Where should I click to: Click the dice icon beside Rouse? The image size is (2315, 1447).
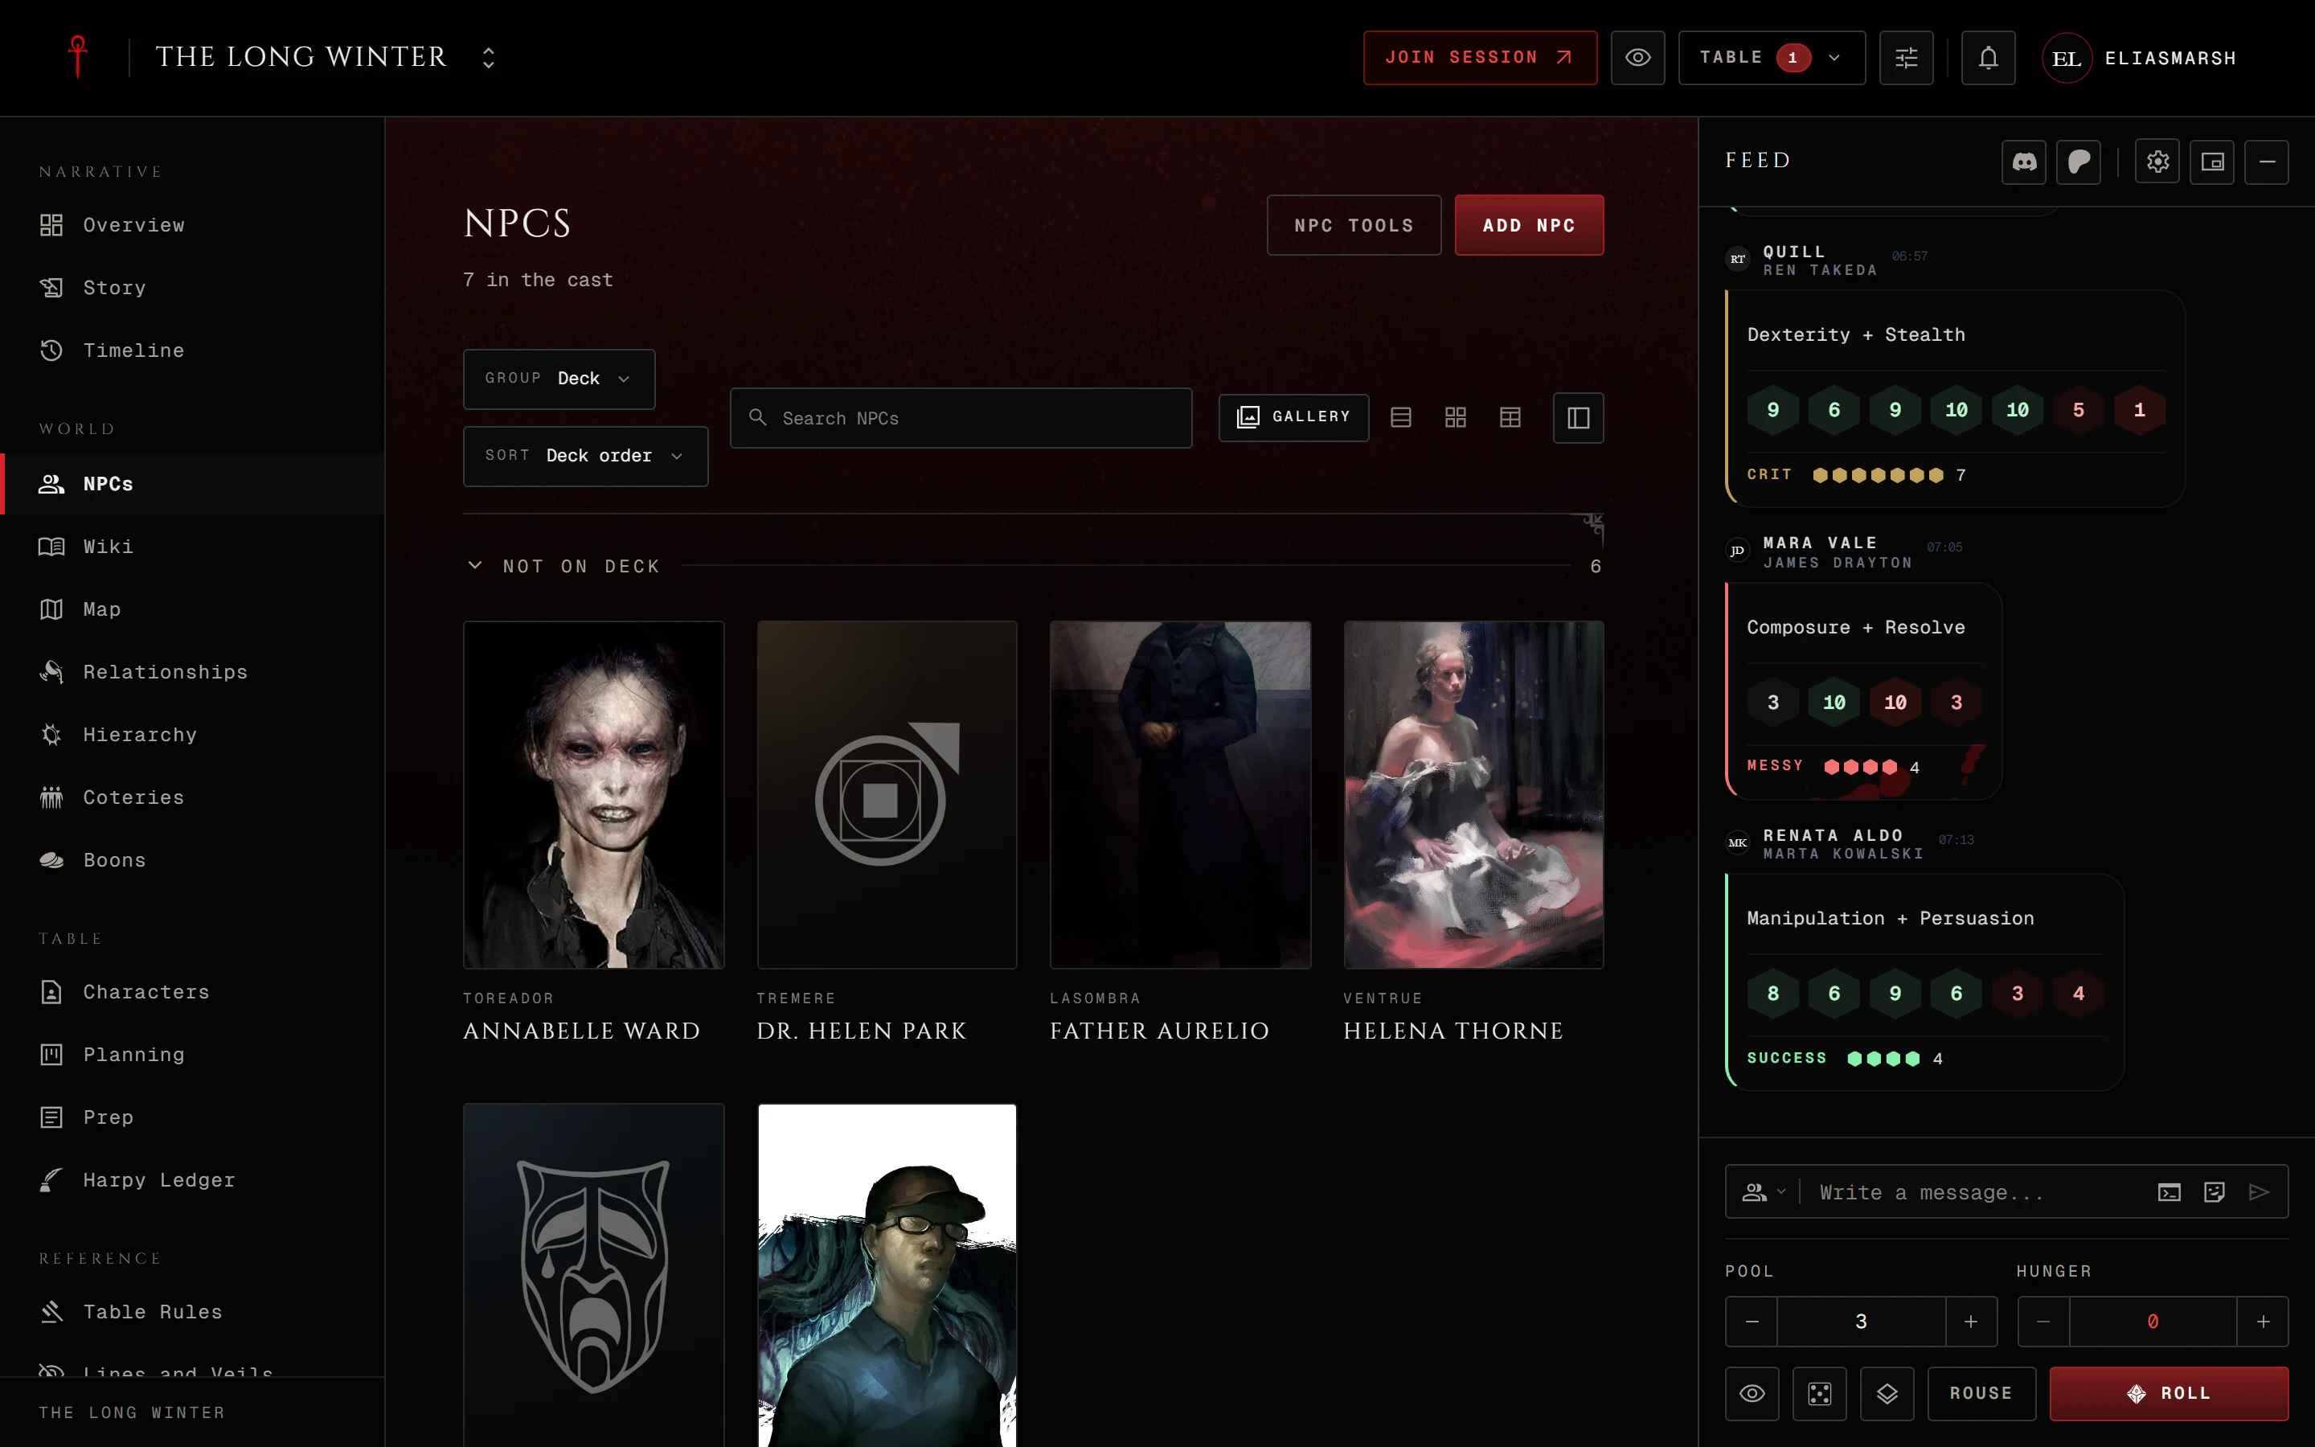[x=1820, y=1393]
